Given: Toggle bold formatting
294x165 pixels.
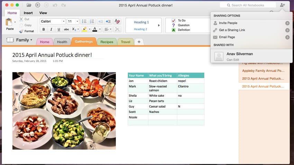Looking at the screenshot, I should click(44, 29).
